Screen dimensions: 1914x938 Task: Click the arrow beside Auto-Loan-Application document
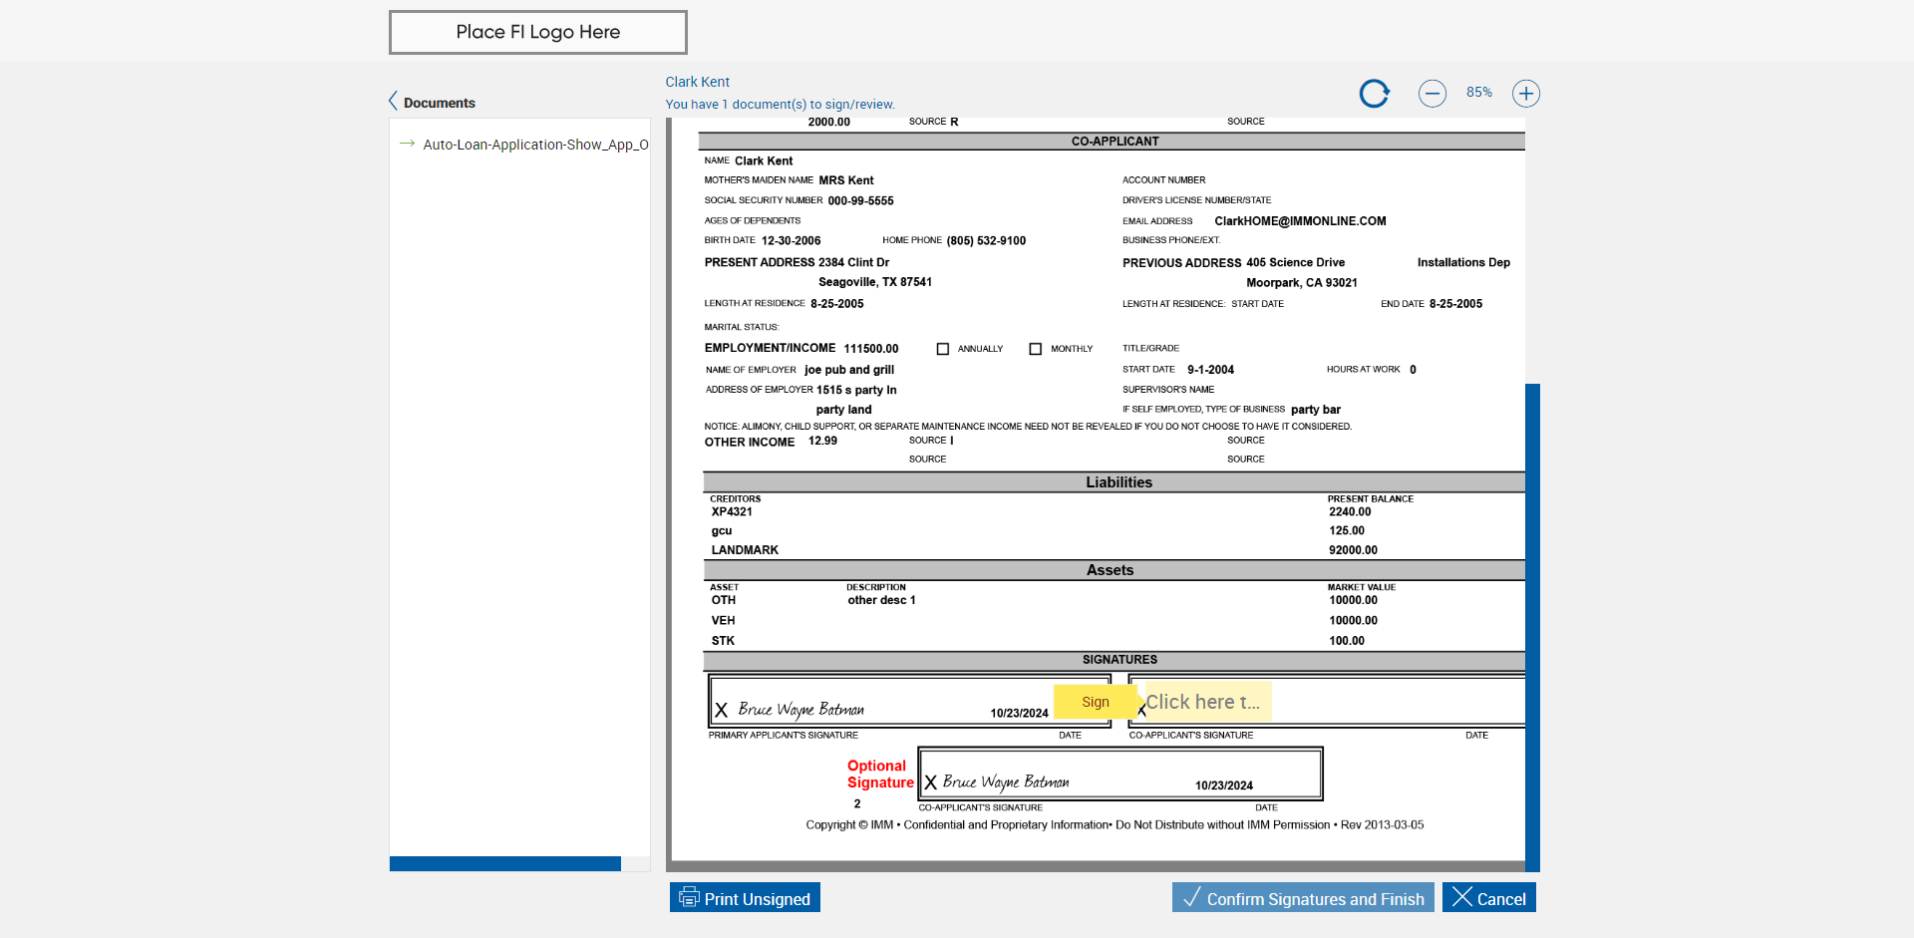pyautogui.click(x=407, y=144)
